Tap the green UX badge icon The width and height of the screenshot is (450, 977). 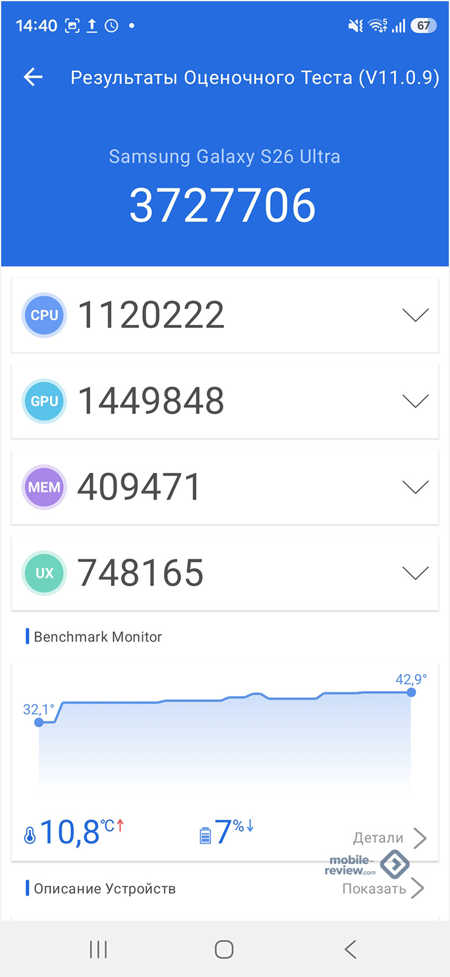click(44, 573)
